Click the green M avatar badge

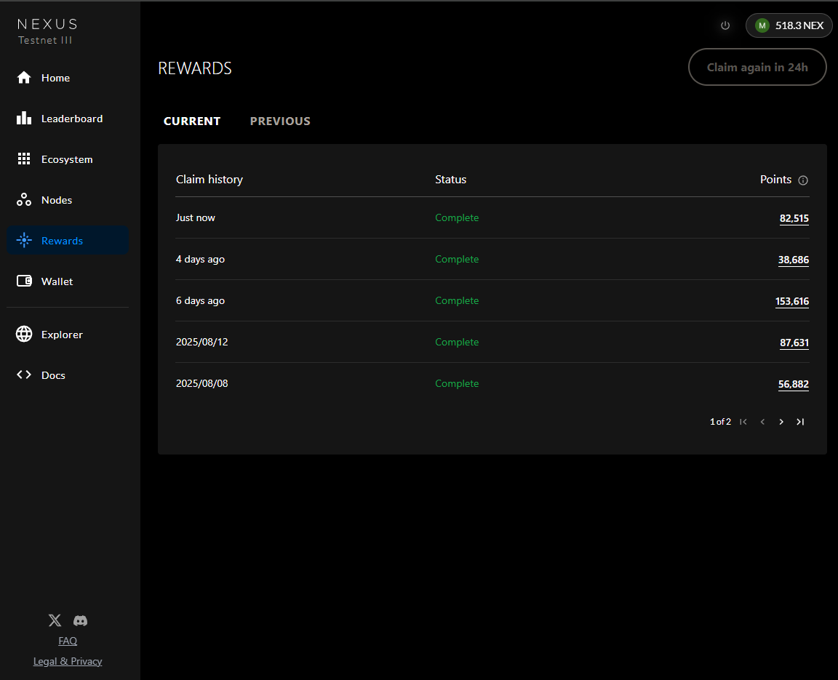762,25
